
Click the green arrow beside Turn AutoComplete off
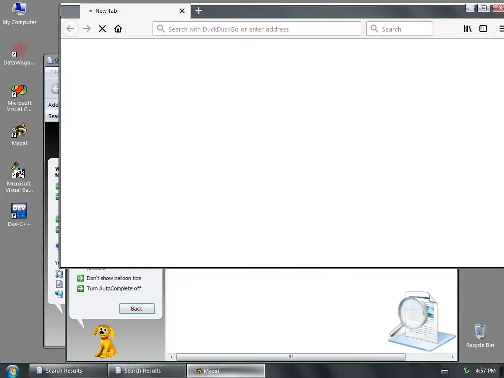click(x=80, y=288)
